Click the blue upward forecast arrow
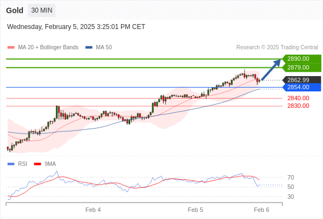The width and height of the screenshot is (323, 219). tap(271, 70)
